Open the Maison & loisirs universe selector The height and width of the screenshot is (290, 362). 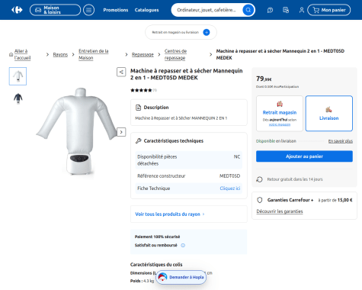[55, 10]
